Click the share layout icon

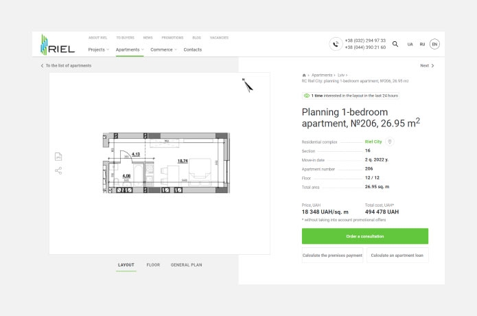pos(58,170)
